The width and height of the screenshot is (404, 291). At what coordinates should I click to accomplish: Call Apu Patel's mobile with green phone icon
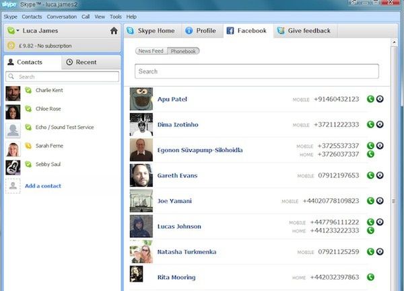[370, 99]
